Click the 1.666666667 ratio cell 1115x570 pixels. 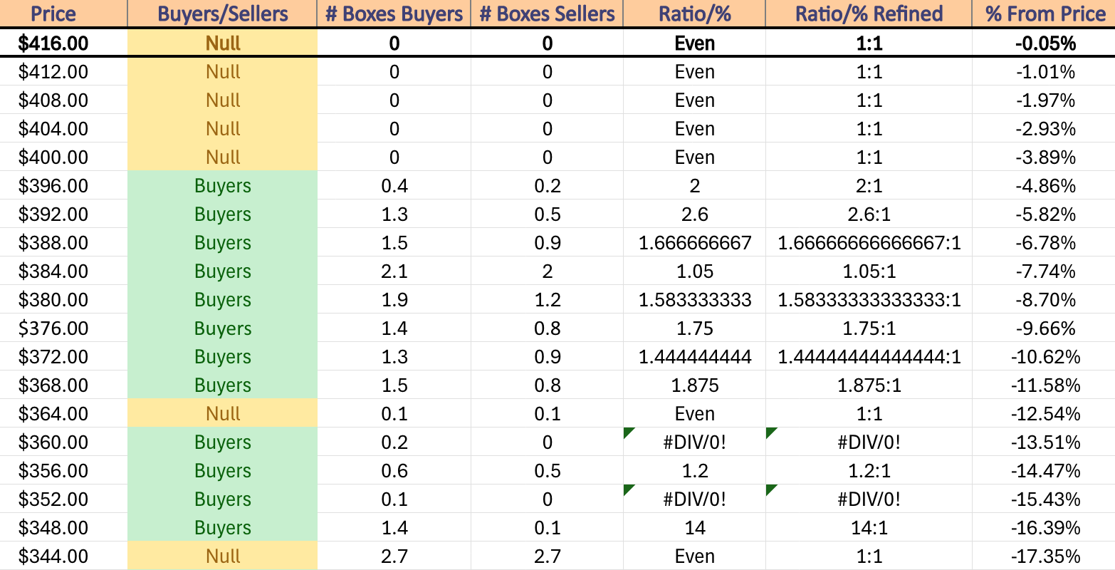pos(694,242)
